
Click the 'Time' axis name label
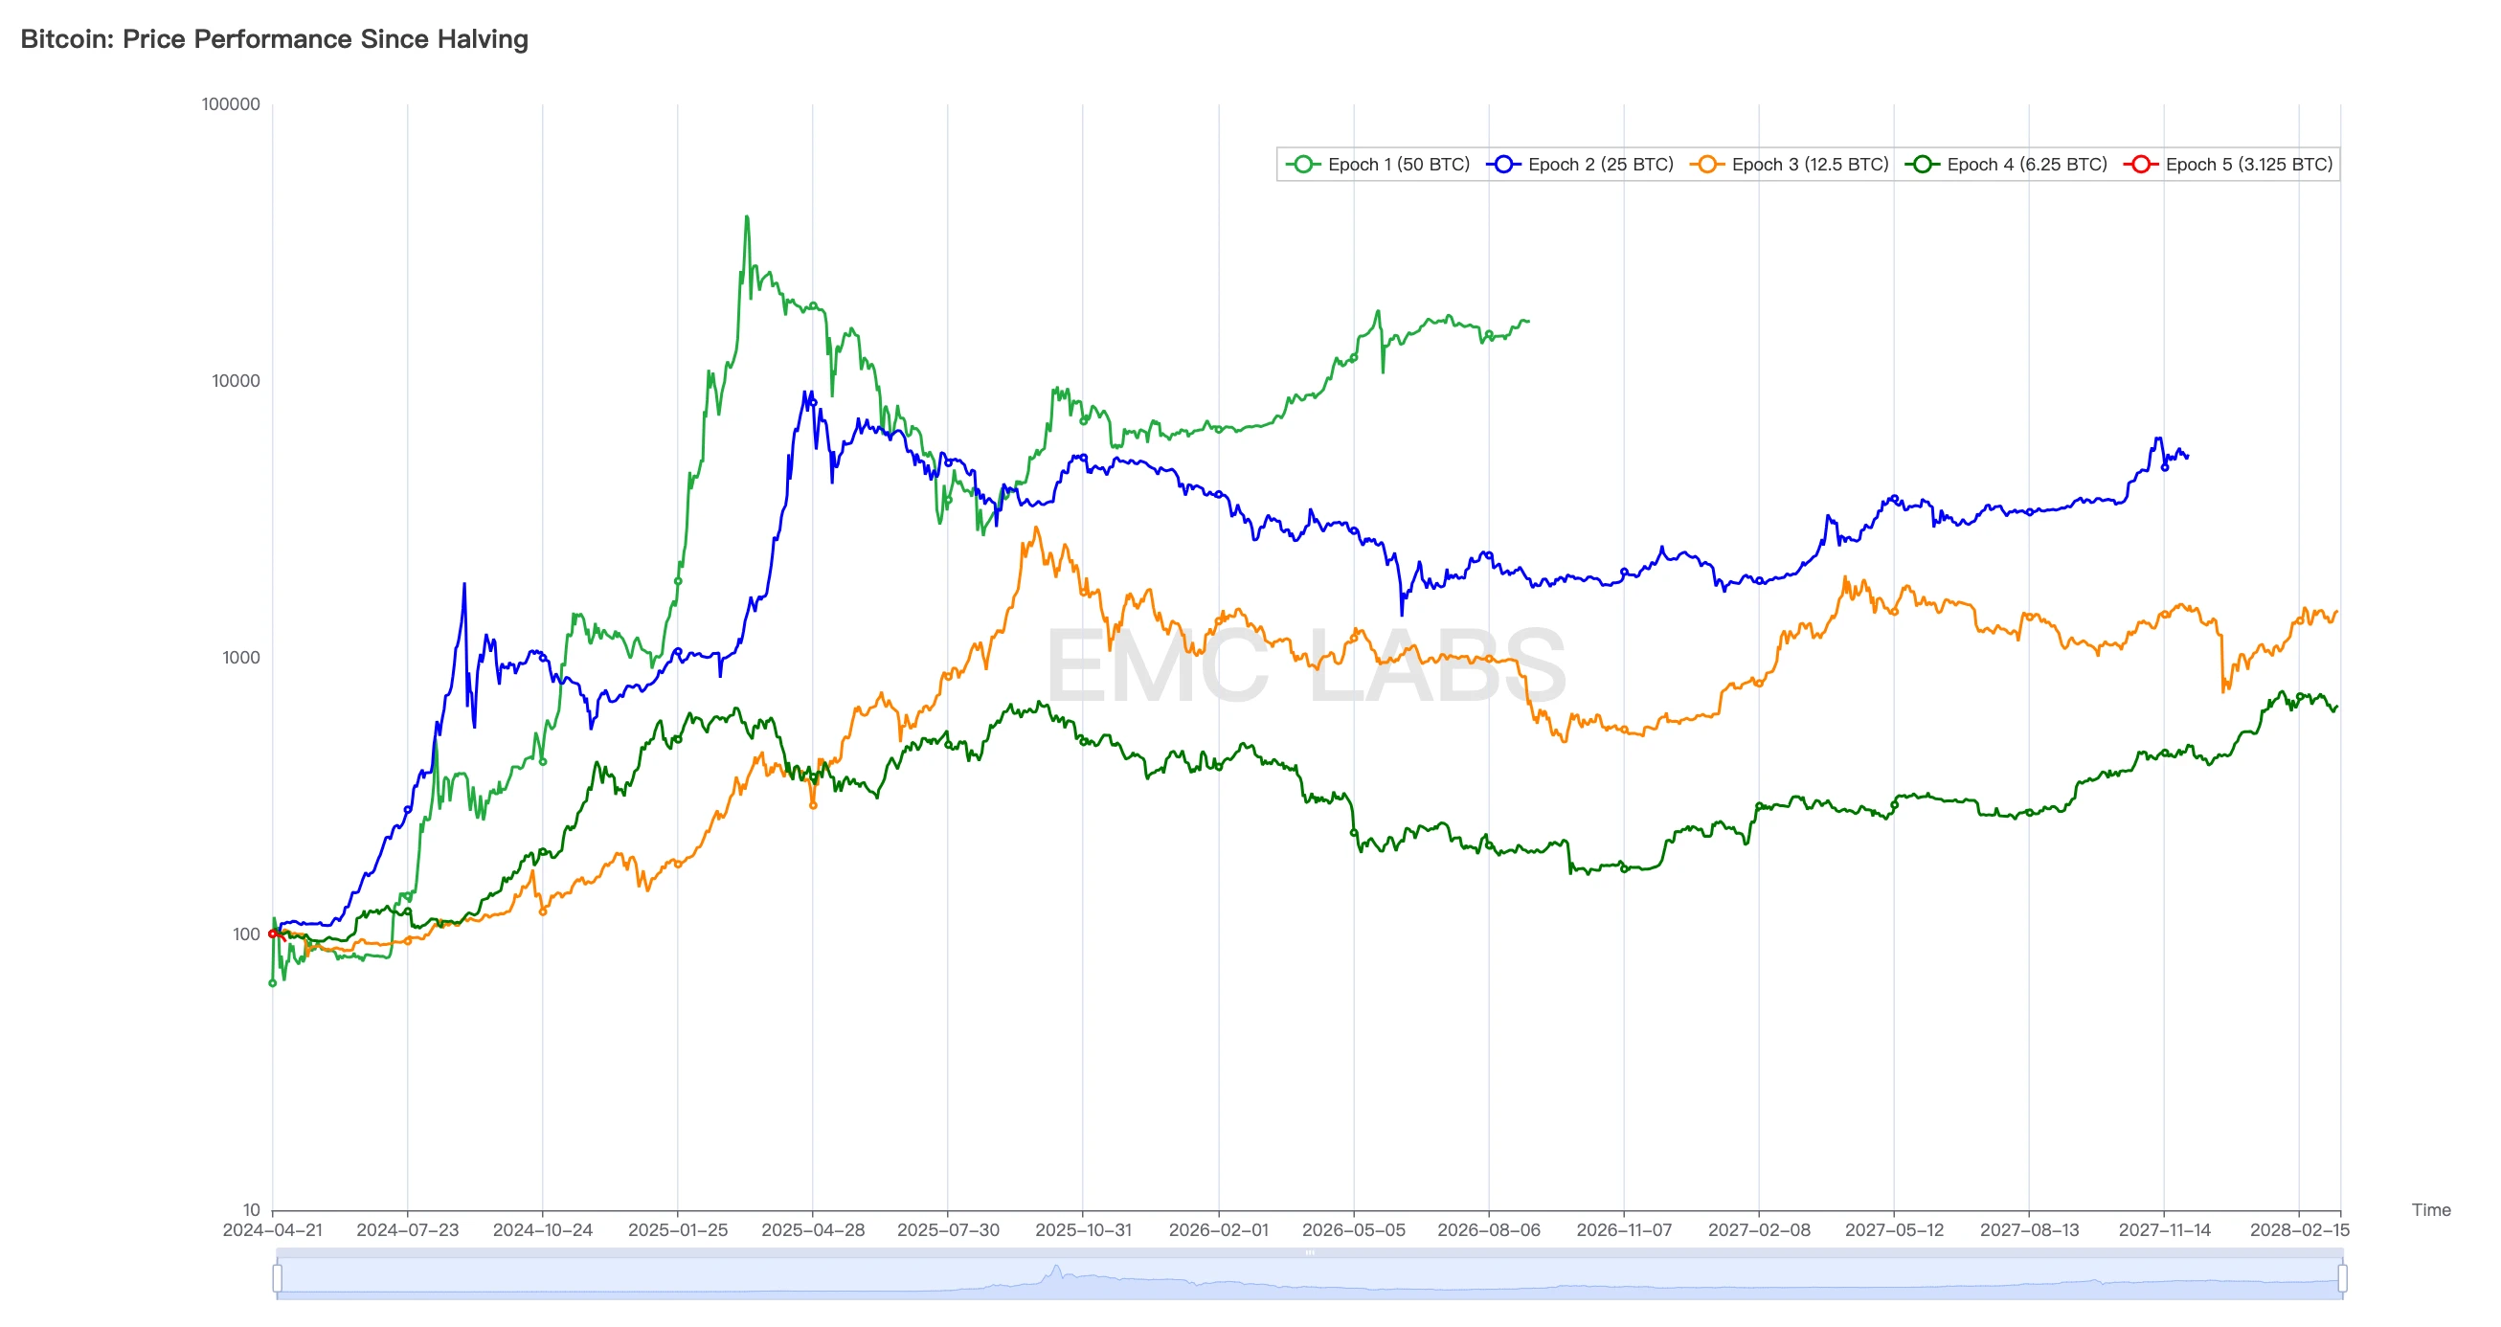2430,1209
